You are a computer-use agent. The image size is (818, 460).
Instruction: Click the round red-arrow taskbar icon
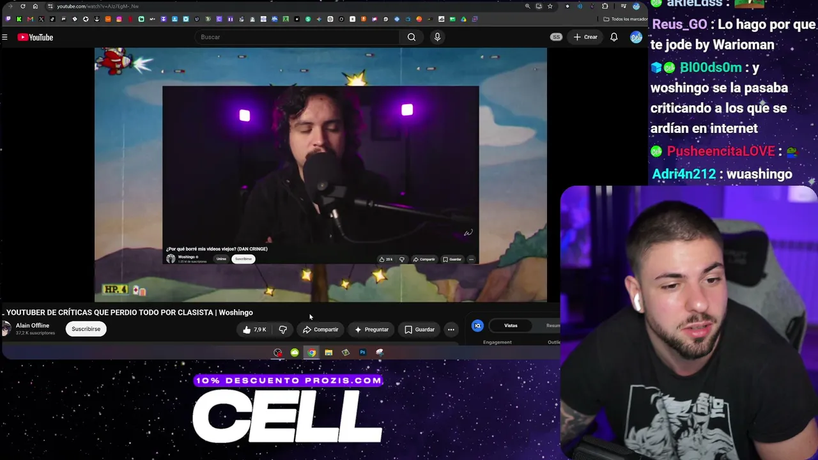[x=277, y=353]
